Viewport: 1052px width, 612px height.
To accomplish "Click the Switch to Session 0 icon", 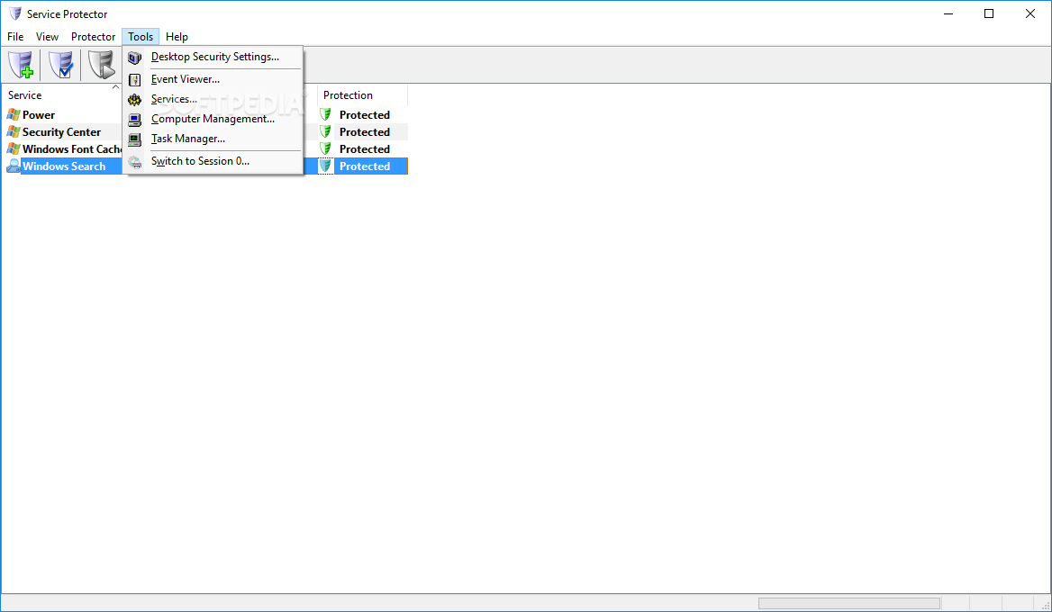I will click(x=135, y=162).
